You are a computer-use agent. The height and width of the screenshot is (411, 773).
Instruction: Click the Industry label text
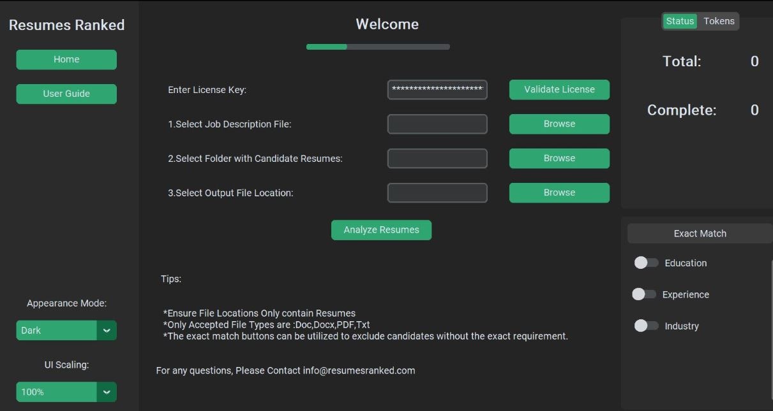682,326
